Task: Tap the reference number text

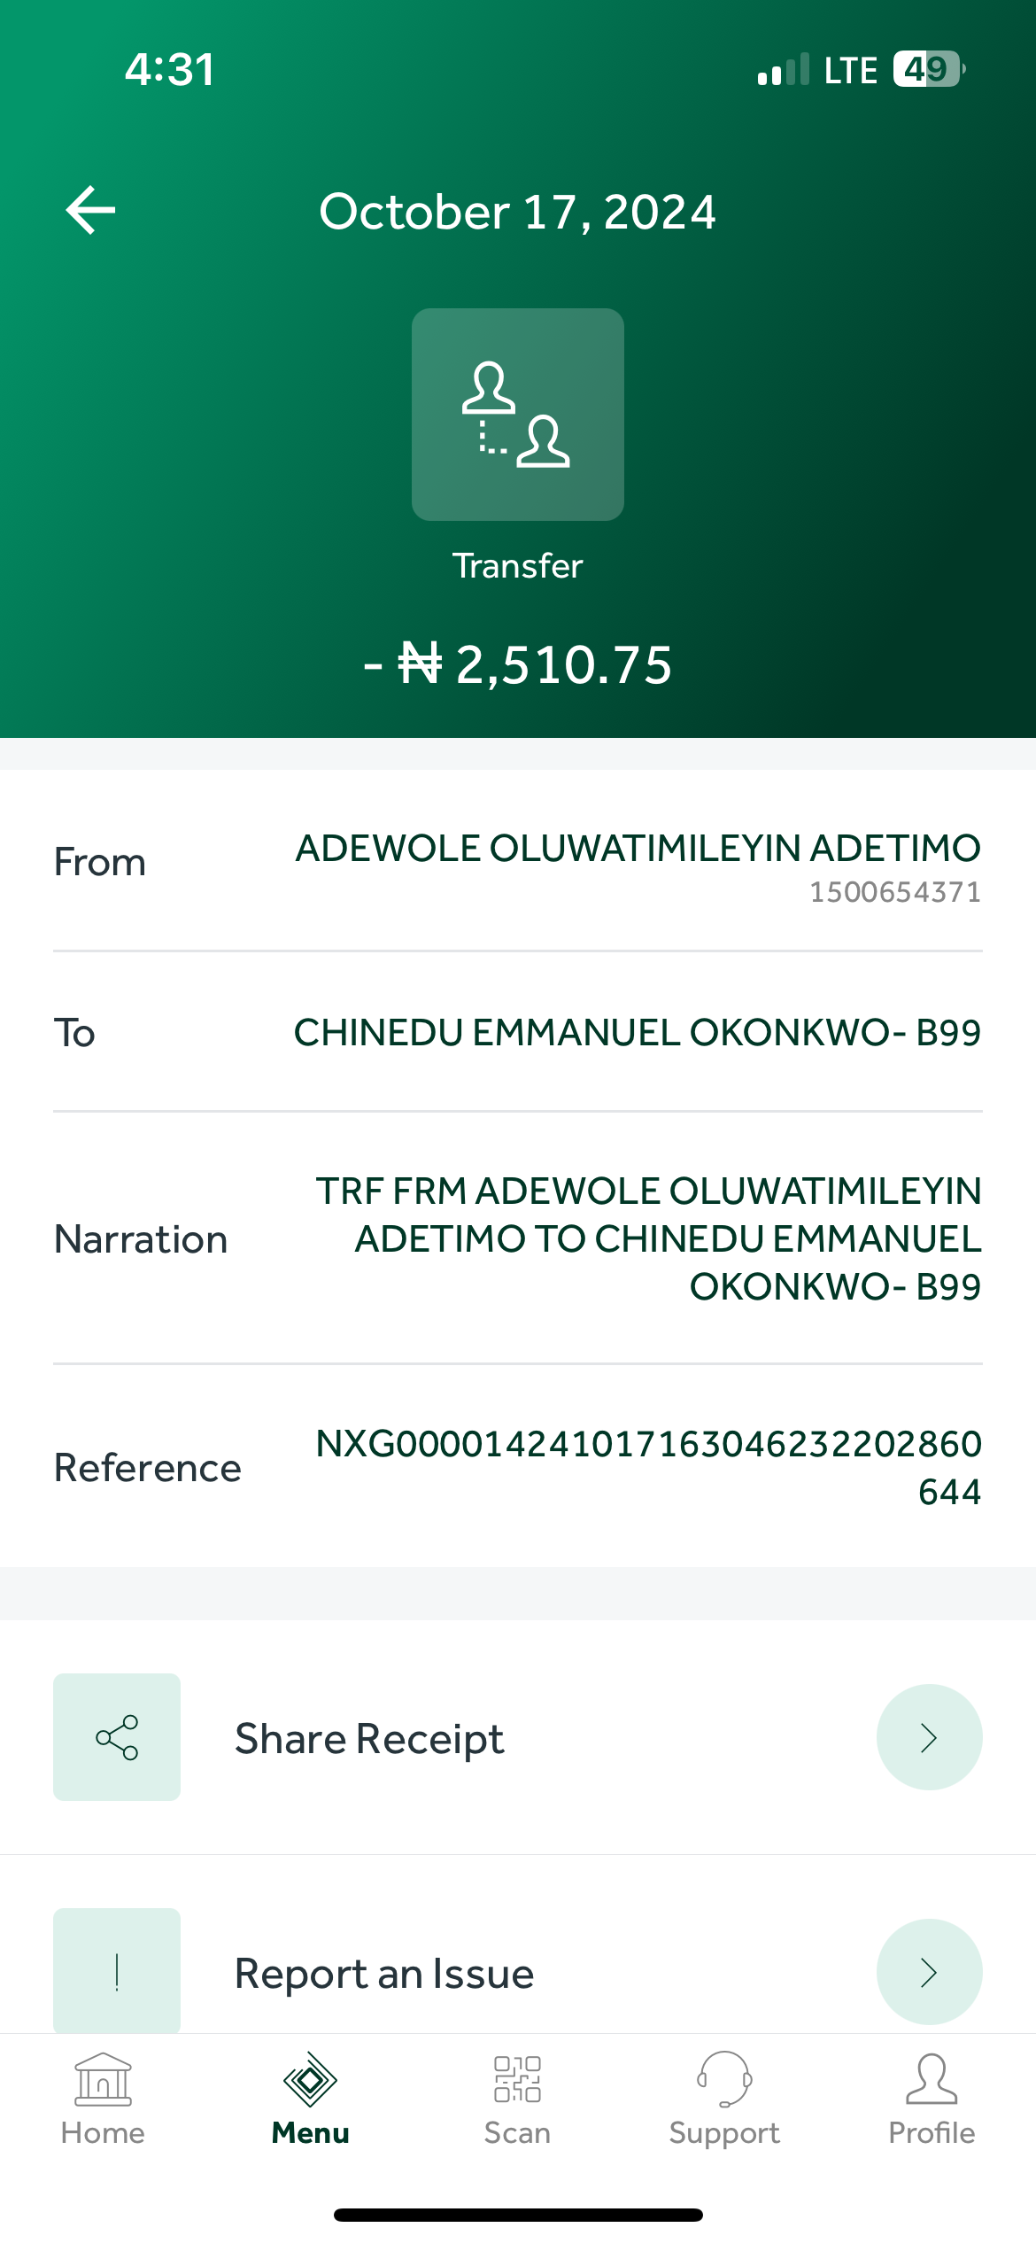Action: tap(648, 1467)
